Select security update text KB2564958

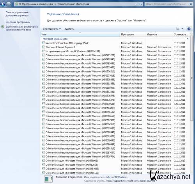tap(80, 124)
